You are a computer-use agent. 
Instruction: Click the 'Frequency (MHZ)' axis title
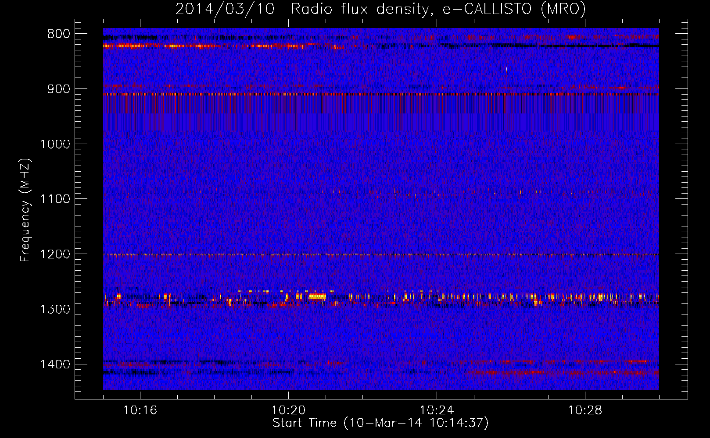click(25, 210)
